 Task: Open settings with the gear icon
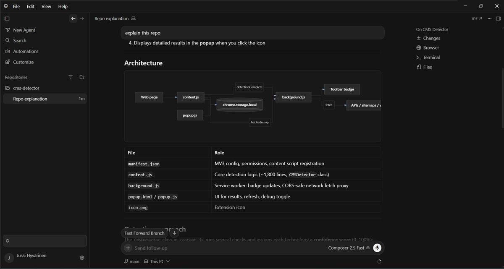[x=82, y=258]
